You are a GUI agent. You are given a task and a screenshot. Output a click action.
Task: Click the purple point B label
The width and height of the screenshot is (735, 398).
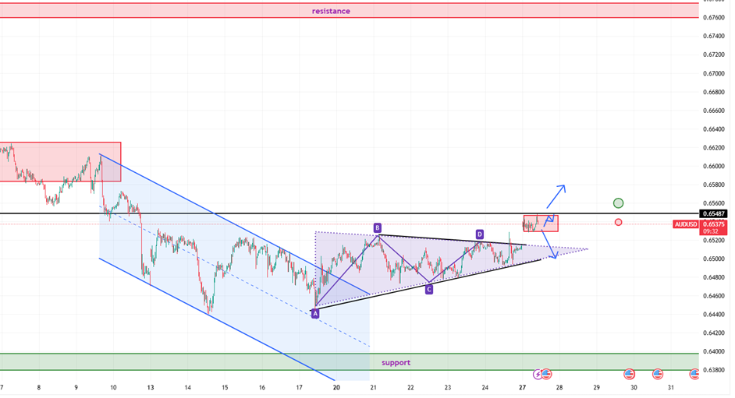click(377, 228)
